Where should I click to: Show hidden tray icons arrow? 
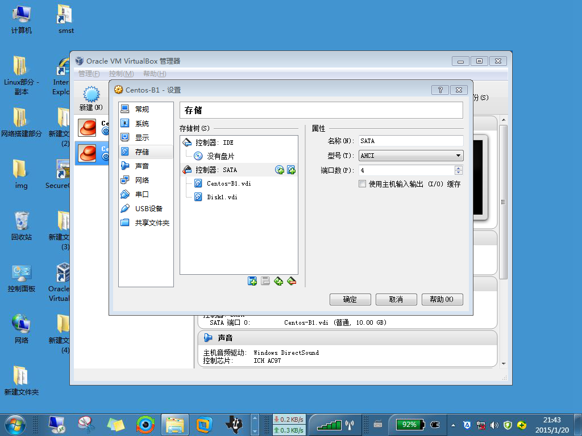click(x=453, y=425)
